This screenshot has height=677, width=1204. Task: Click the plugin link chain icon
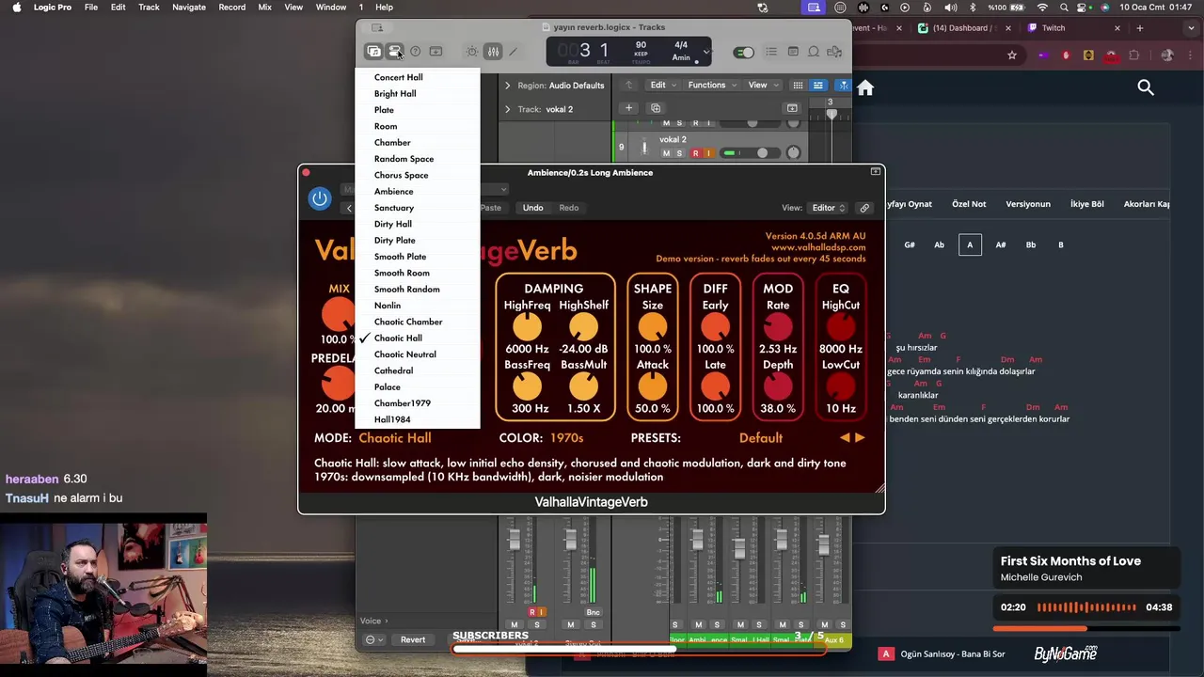click(864, 208)
